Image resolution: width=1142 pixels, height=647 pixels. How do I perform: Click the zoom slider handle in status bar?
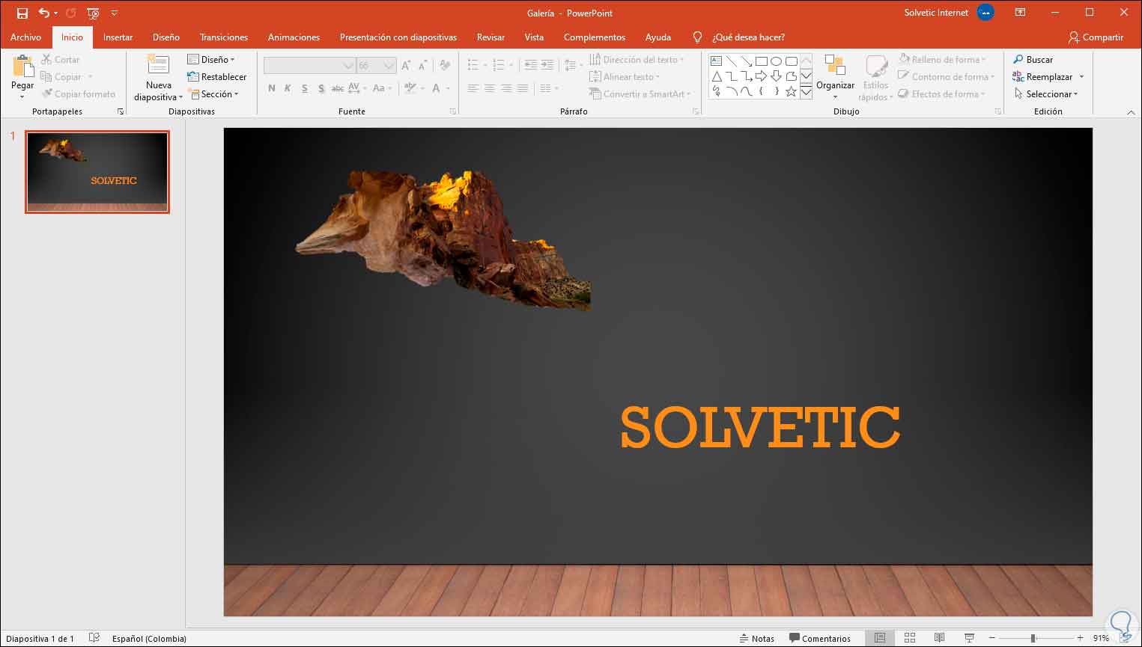[1033, 638]
